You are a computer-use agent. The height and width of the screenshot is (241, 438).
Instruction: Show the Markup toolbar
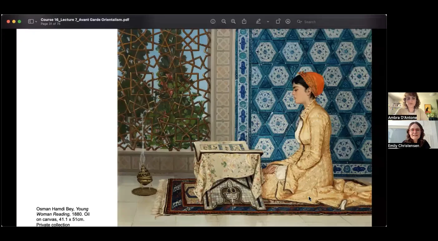pos(288,22)
